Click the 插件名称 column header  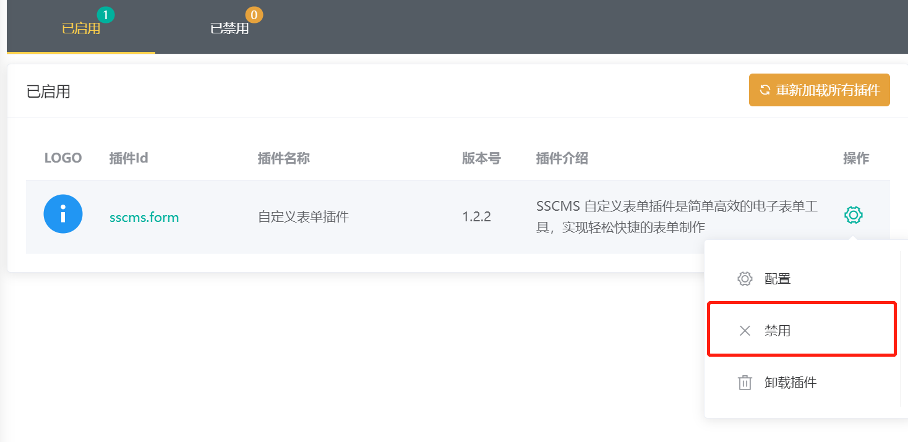(283, 158)
